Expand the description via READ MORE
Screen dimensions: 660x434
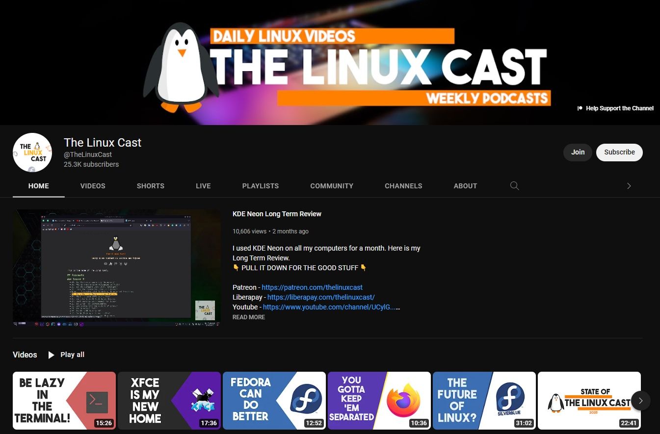(248, 317)
